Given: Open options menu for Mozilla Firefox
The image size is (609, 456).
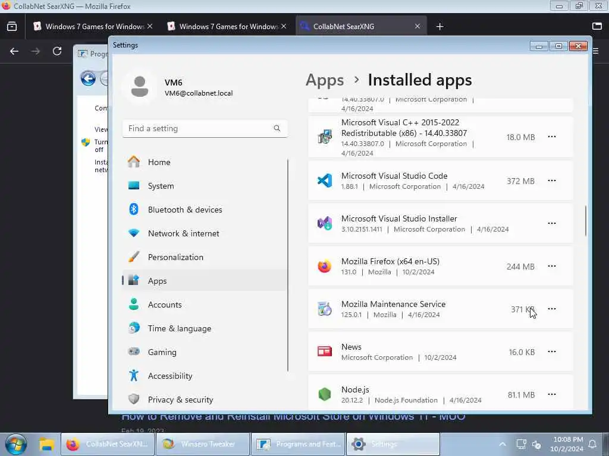Looking at the screenshot, I should tap(551, 266).
